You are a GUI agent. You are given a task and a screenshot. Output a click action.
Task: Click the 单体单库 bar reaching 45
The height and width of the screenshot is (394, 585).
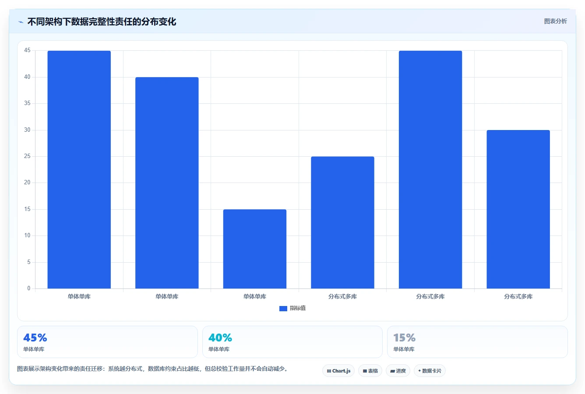coord(79,170)
